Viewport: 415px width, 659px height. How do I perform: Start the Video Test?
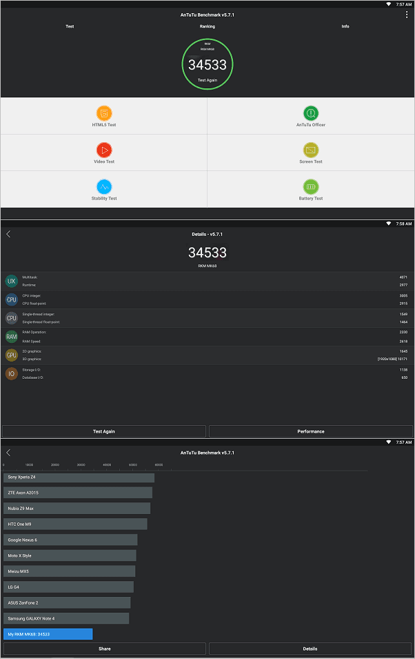(104, 150)
